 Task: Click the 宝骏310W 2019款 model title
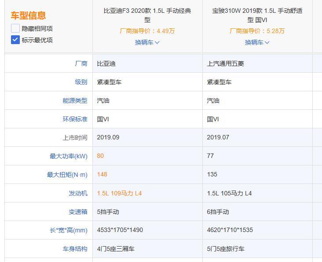click(257, 15)
